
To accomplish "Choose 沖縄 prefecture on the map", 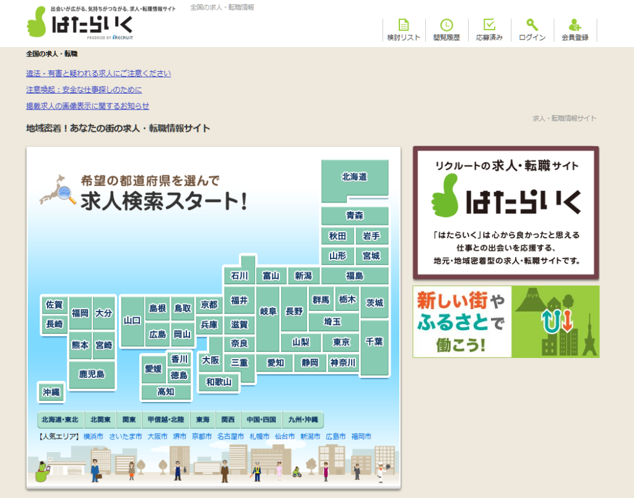I will [x=51, y=392].
